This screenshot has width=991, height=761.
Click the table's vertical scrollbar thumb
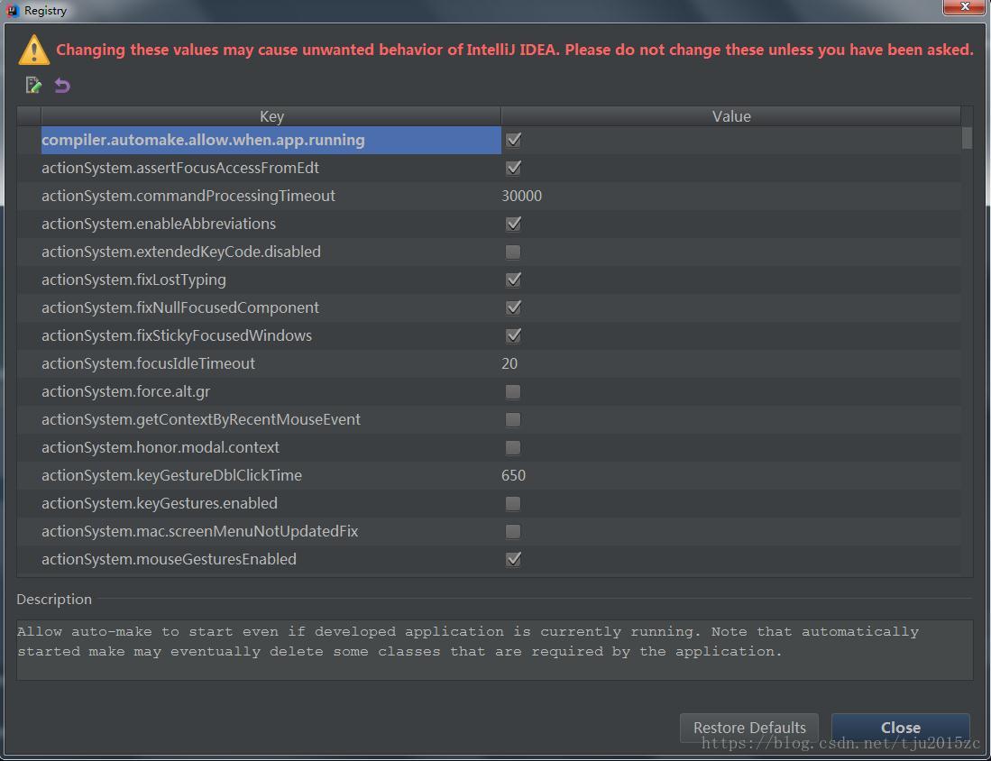pos(967,138)
